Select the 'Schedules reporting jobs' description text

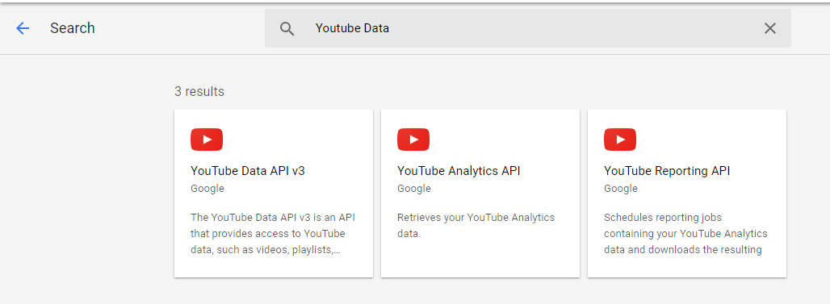tap(685, 234)
